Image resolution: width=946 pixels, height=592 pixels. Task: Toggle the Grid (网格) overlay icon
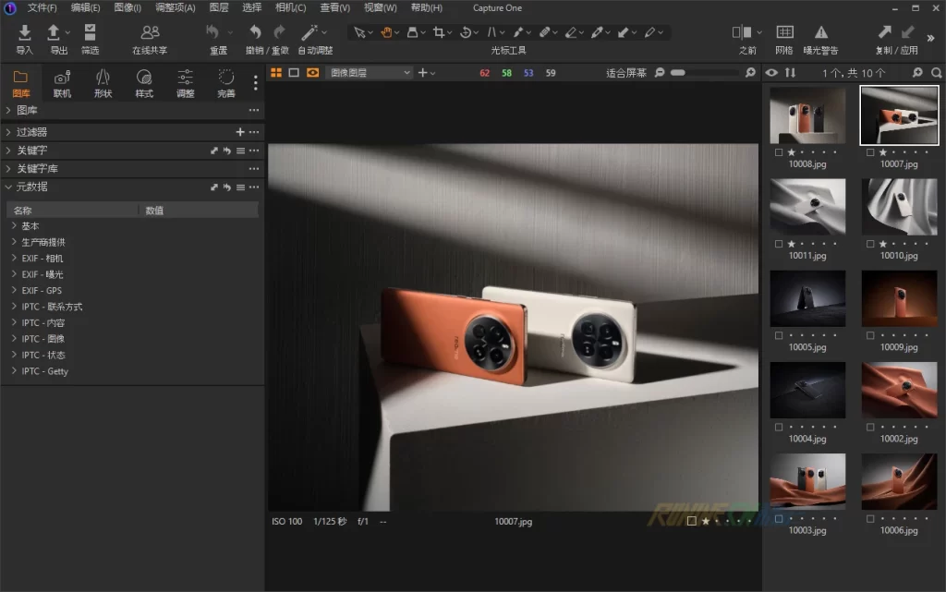pyautogui.click(x=784, y=33)
